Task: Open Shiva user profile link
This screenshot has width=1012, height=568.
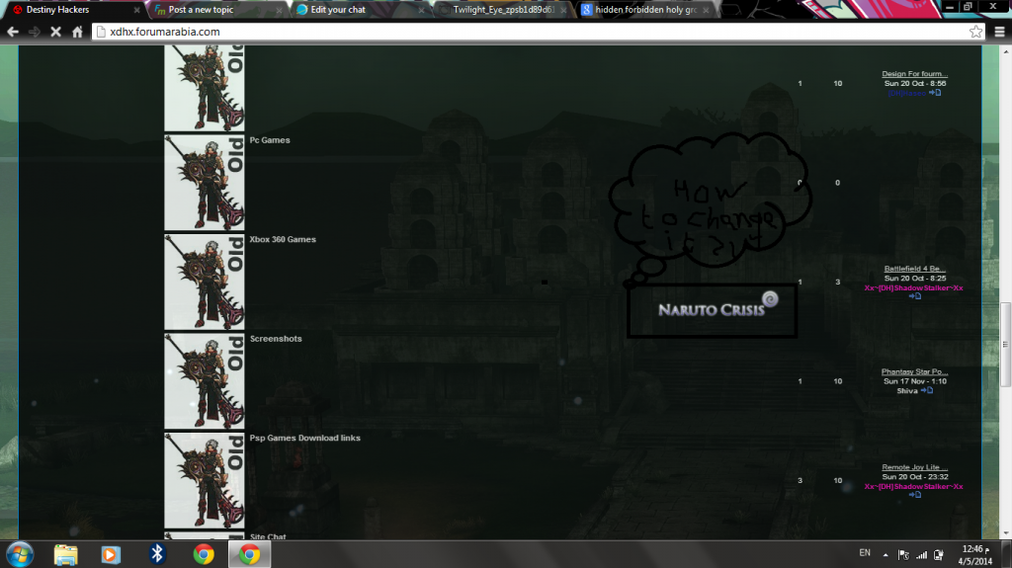Action: click(907, 391)
